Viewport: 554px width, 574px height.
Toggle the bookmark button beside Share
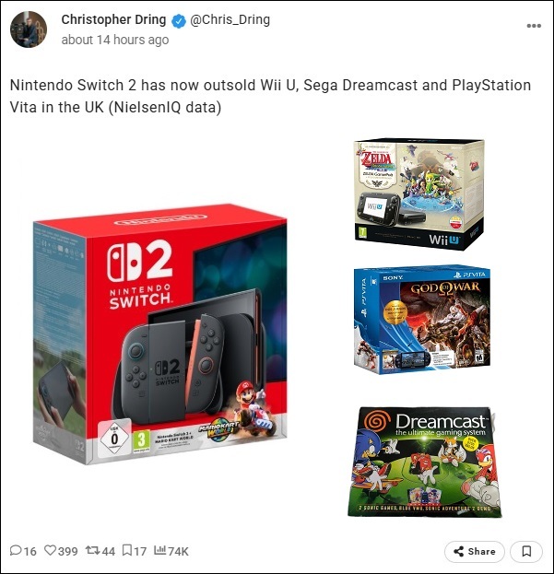pos(526,551)
